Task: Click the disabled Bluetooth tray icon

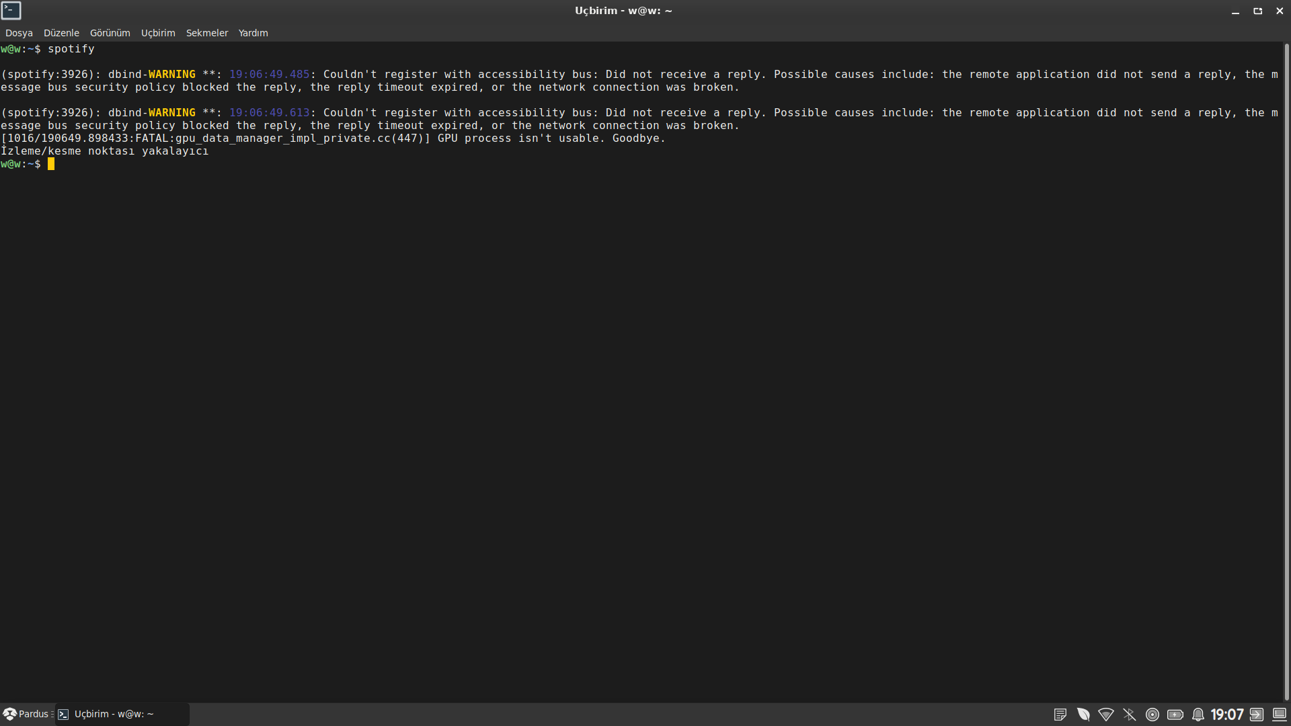Action: point(1130,715)
